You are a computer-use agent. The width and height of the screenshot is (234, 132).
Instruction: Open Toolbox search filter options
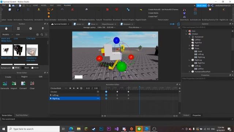(46, 34)
